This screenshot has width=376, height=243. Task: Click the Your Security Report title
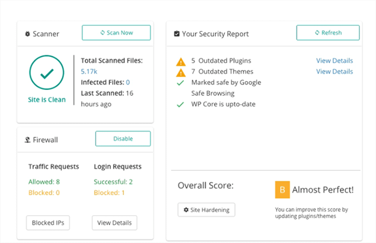[x=215, y=34]
